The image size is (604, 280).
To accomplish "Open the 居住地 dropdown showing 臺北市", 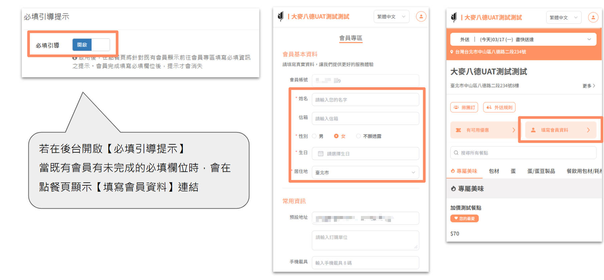I will (x=365, y=172).
